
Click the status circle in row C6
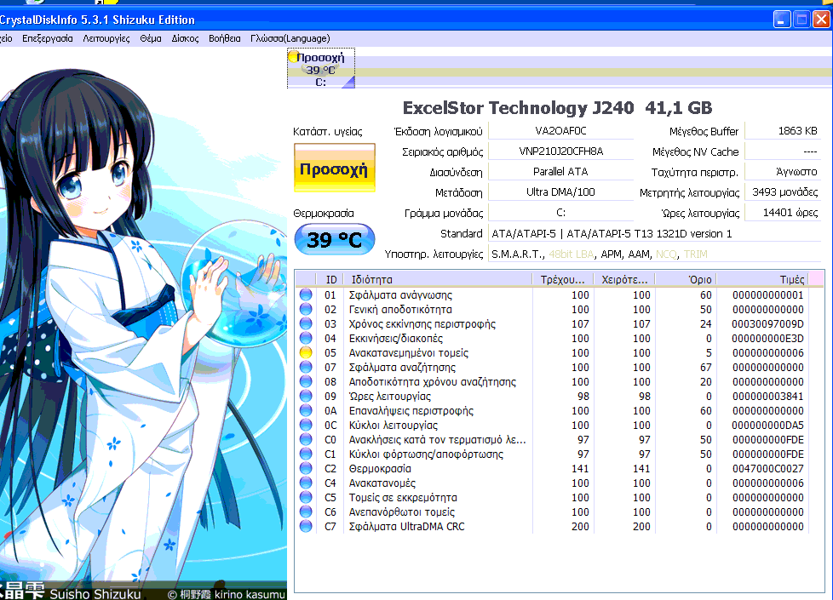[306, 511]
